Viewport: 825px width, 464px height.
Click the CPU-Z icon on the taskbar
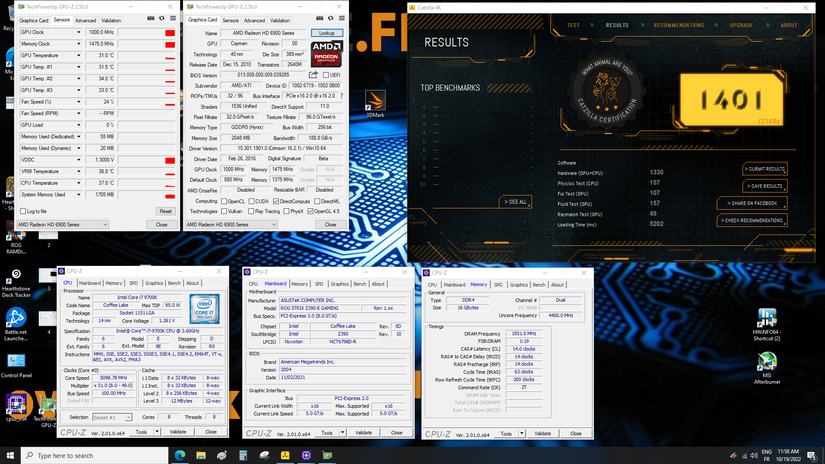306,455
